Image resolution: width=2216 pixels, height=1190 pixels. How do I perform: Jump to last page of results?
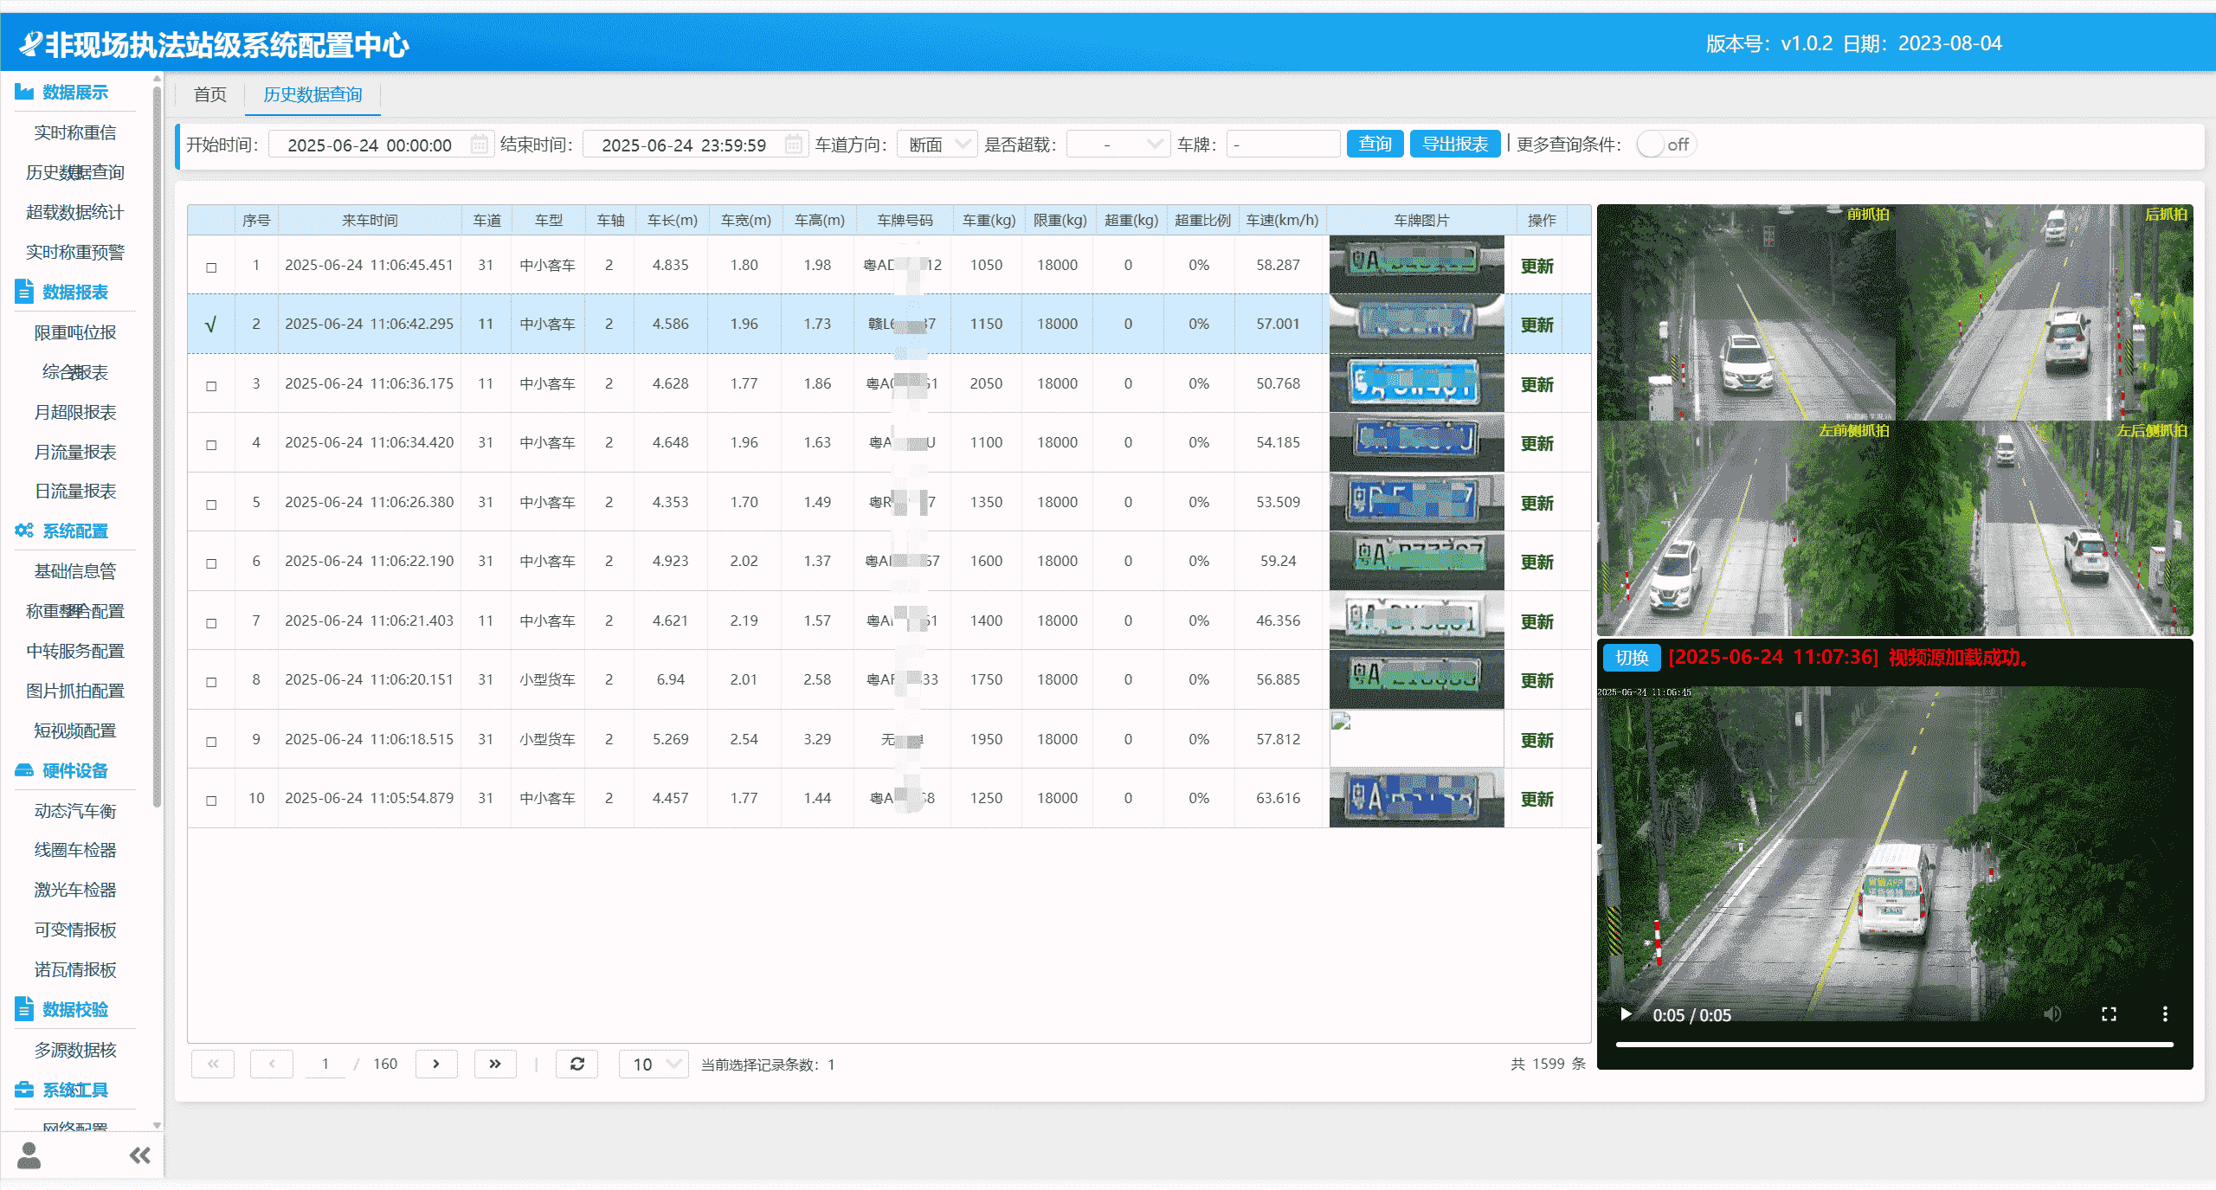tap(495, 1064)
